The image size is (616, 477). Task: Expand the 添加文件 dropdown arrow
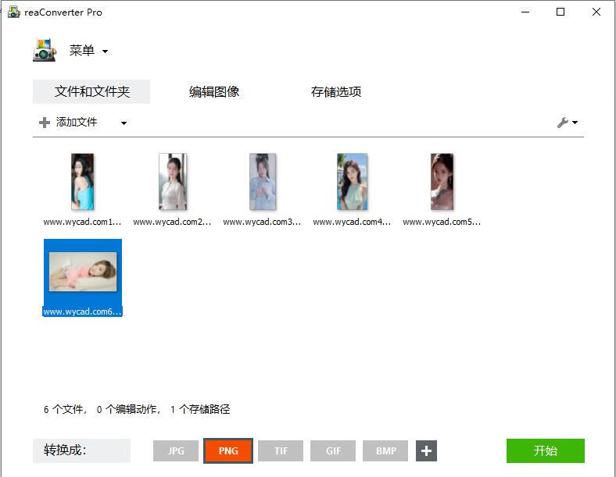pyautogui.click(x=124, y=123)
